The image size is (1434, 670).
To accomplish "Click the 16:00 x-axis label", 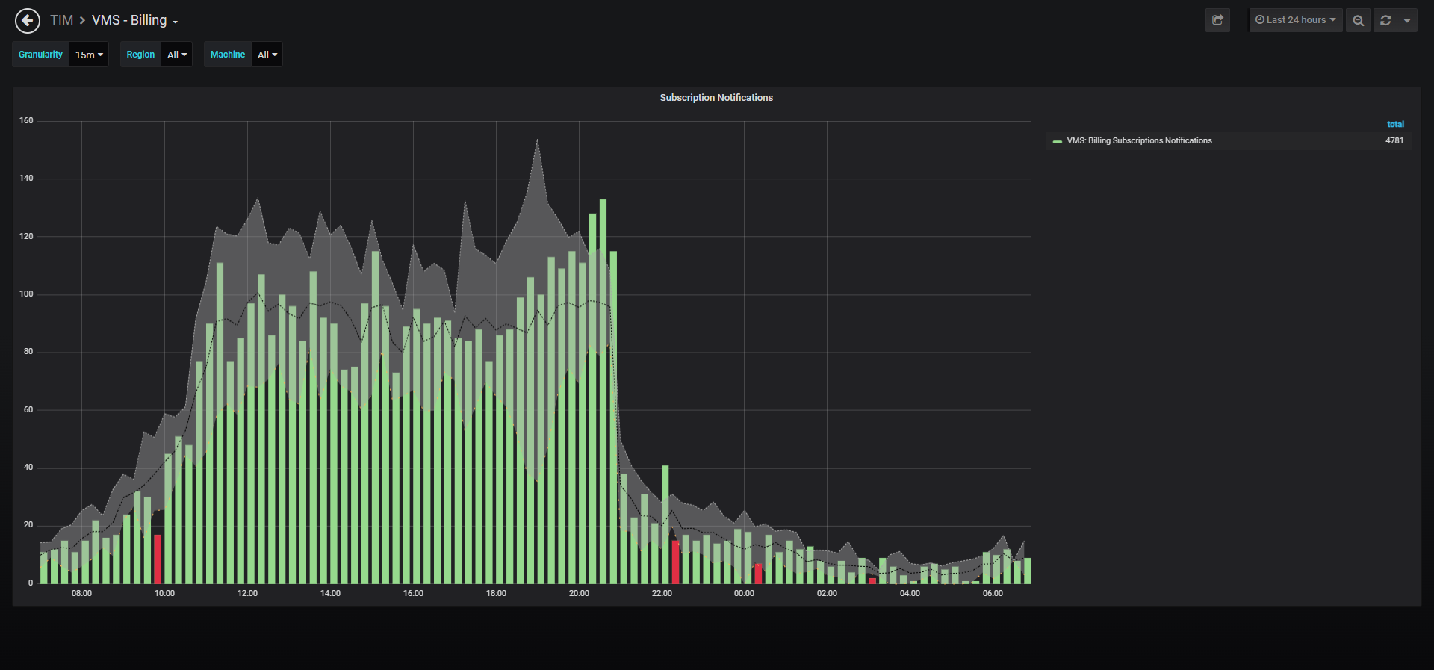I will pos(413,593).
